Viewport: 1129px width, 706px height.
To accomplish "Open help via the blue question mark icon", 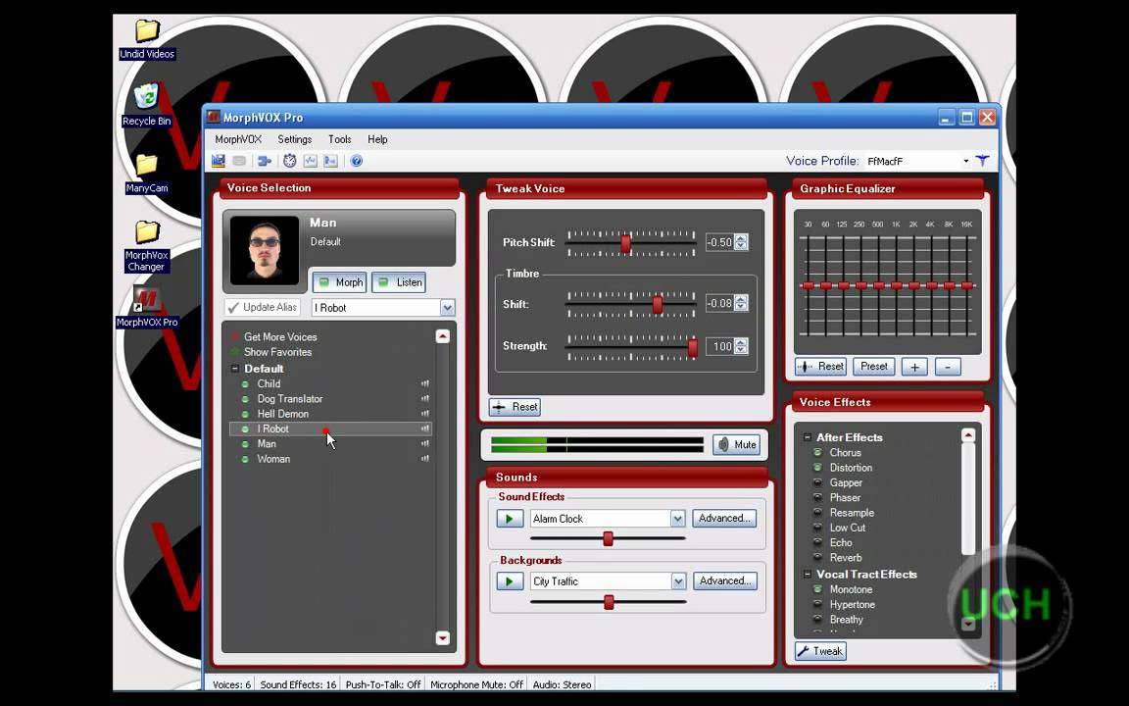I will pyautogui.click(x=356, y=161).
